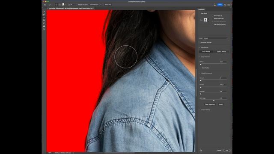The width and height of the screenshot is (274, 154).
Task: Open the brush size preset picker
Action: click(63, 5)
